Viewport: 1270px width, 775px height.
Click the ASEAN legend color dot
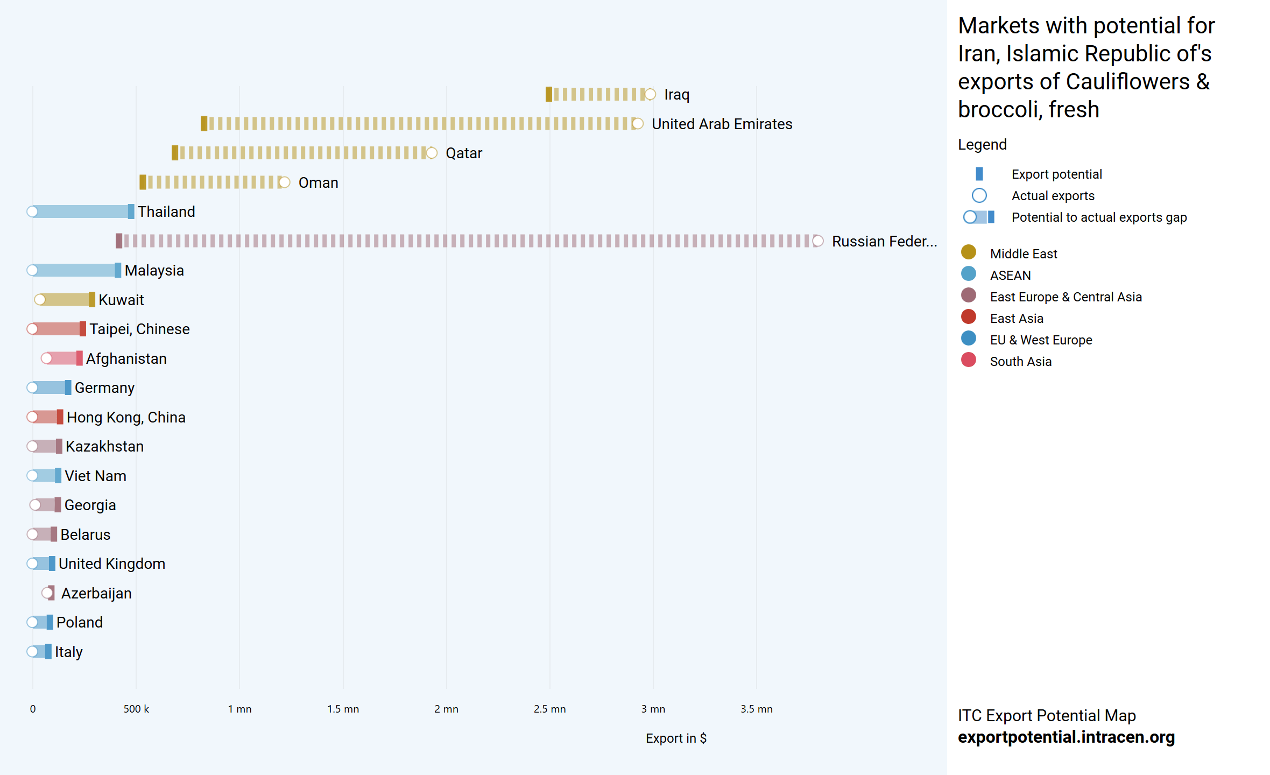(x=968, y=274)
